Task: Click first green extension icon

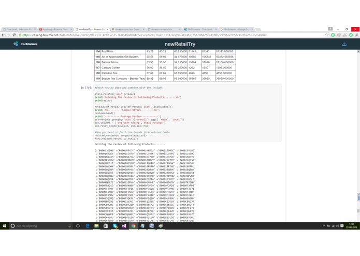Action: [333, 35]
